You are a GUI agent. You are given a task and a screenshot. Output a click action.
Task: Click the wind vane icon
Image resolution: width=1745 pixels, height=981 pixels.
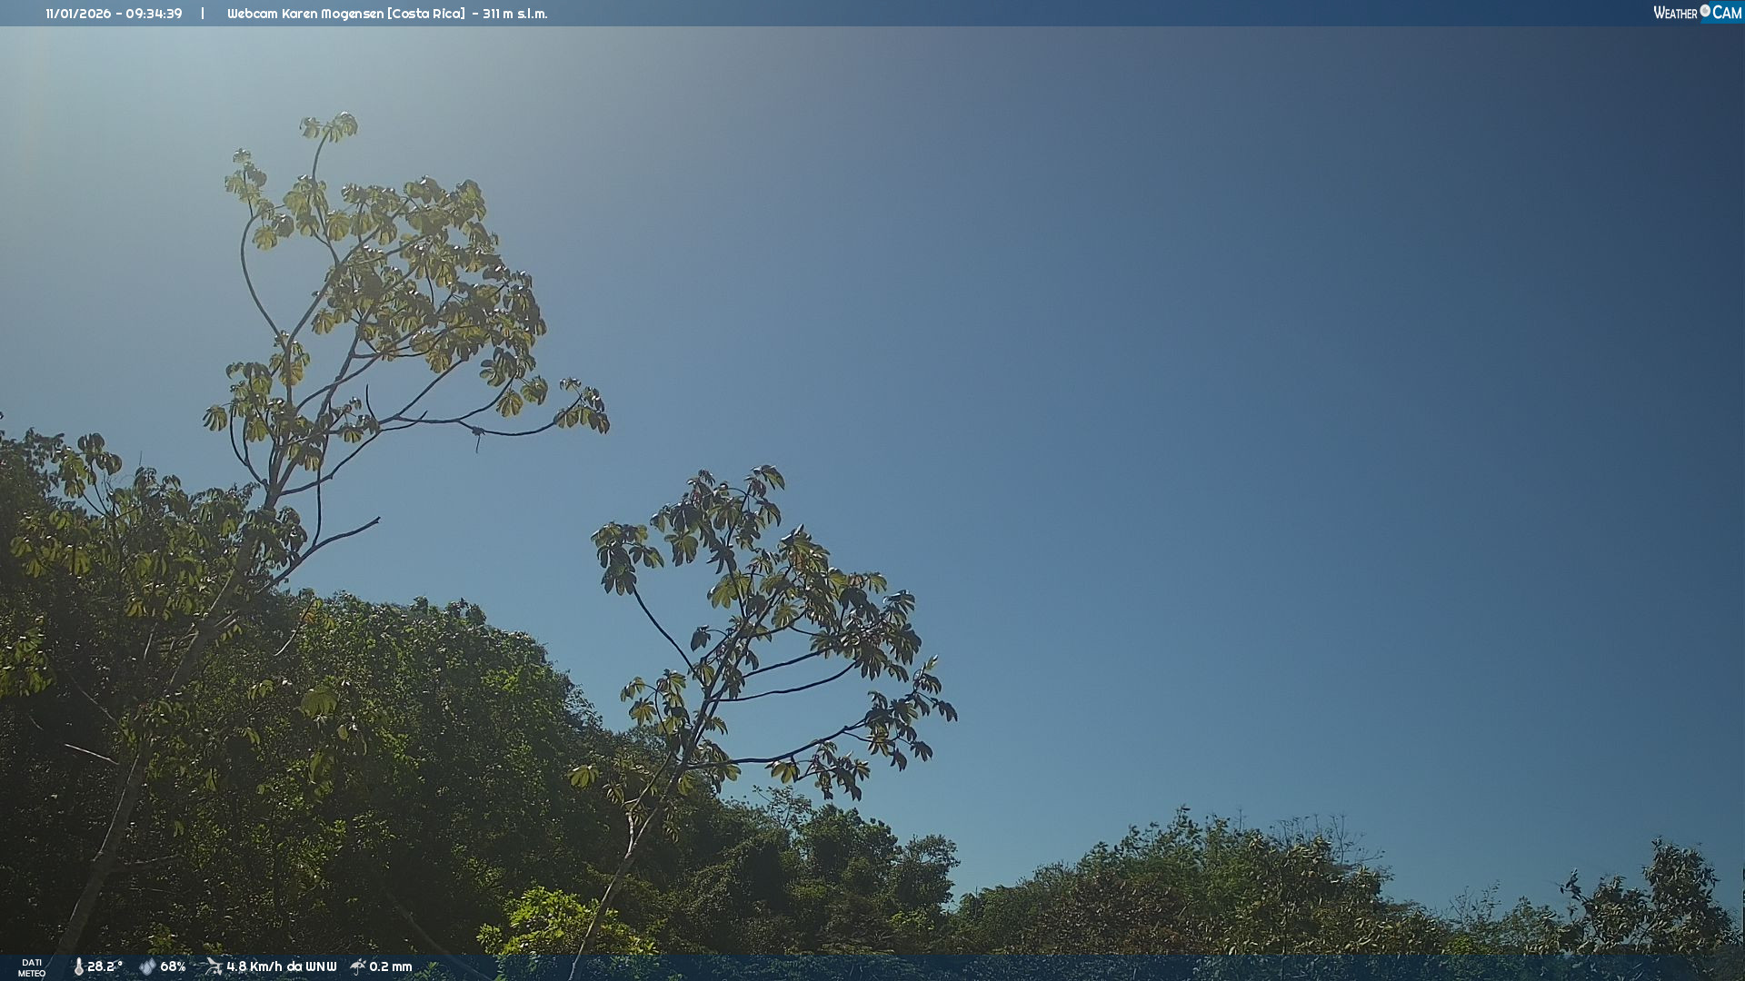214,966
